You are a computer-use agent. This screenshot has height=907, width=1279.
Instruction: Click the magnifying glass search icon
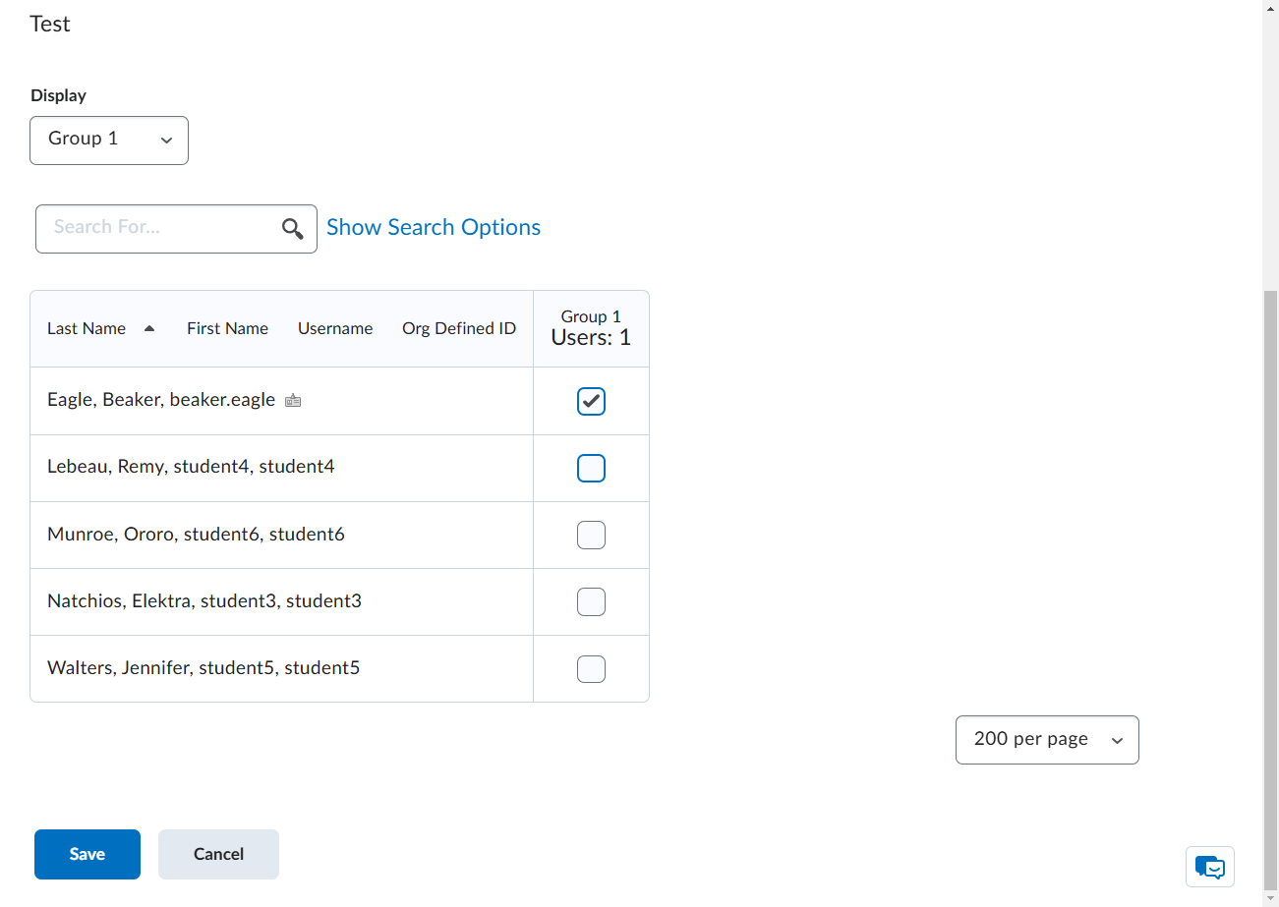click(x=292, y=229)
